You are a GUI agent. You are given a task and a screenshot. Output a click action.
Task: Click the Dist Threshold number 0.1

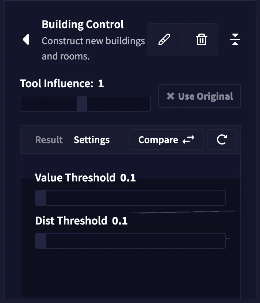(x=120, y=221)
